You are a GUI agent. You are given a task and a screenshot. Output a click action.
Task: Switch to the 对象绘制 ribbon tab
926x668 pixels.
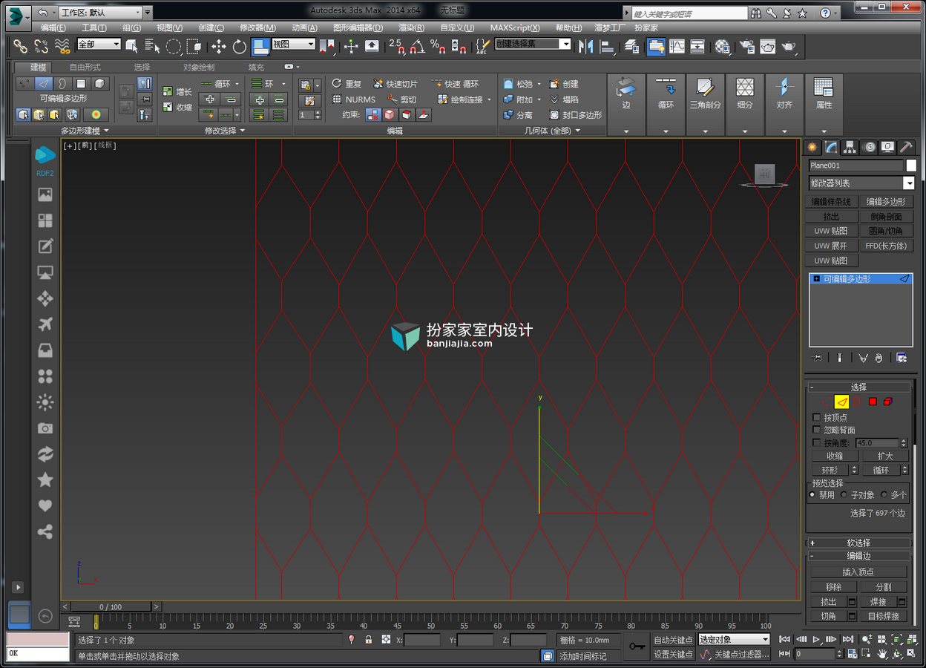199,67
